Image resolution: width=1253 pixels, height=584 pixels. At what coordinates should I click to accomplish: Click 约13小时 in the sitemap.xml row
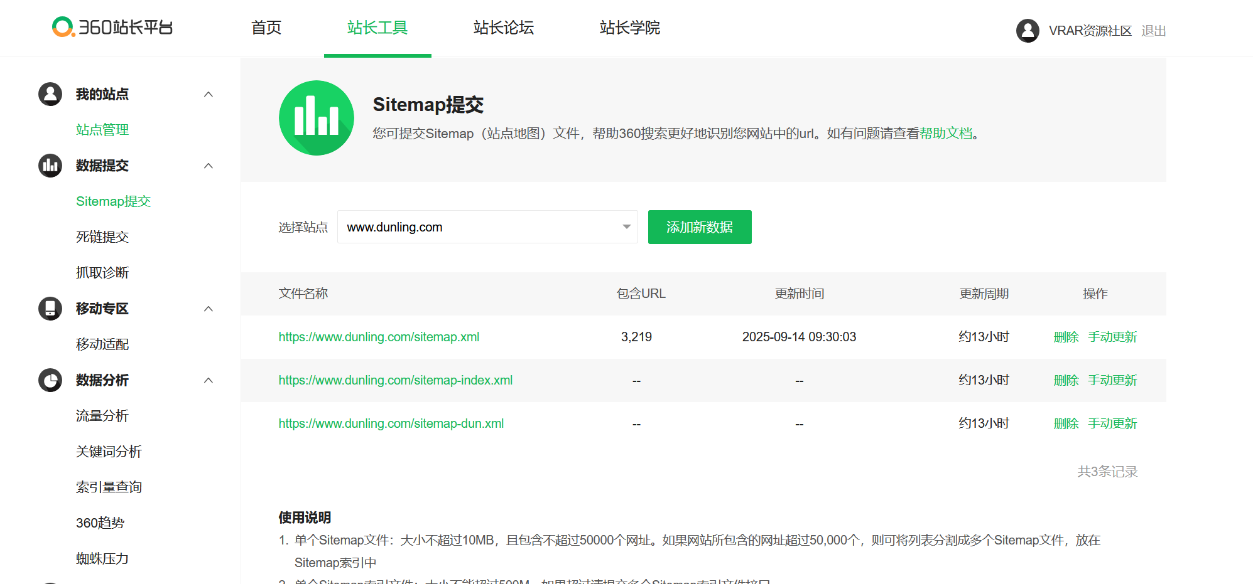pos(984,337)
